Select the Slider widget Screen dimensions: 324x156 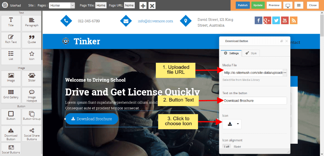(x=32, y=78)
